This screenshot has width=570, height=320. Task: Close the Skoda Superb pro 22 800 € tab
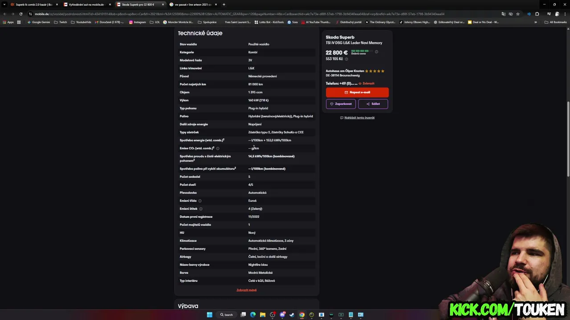coord(163,4)
